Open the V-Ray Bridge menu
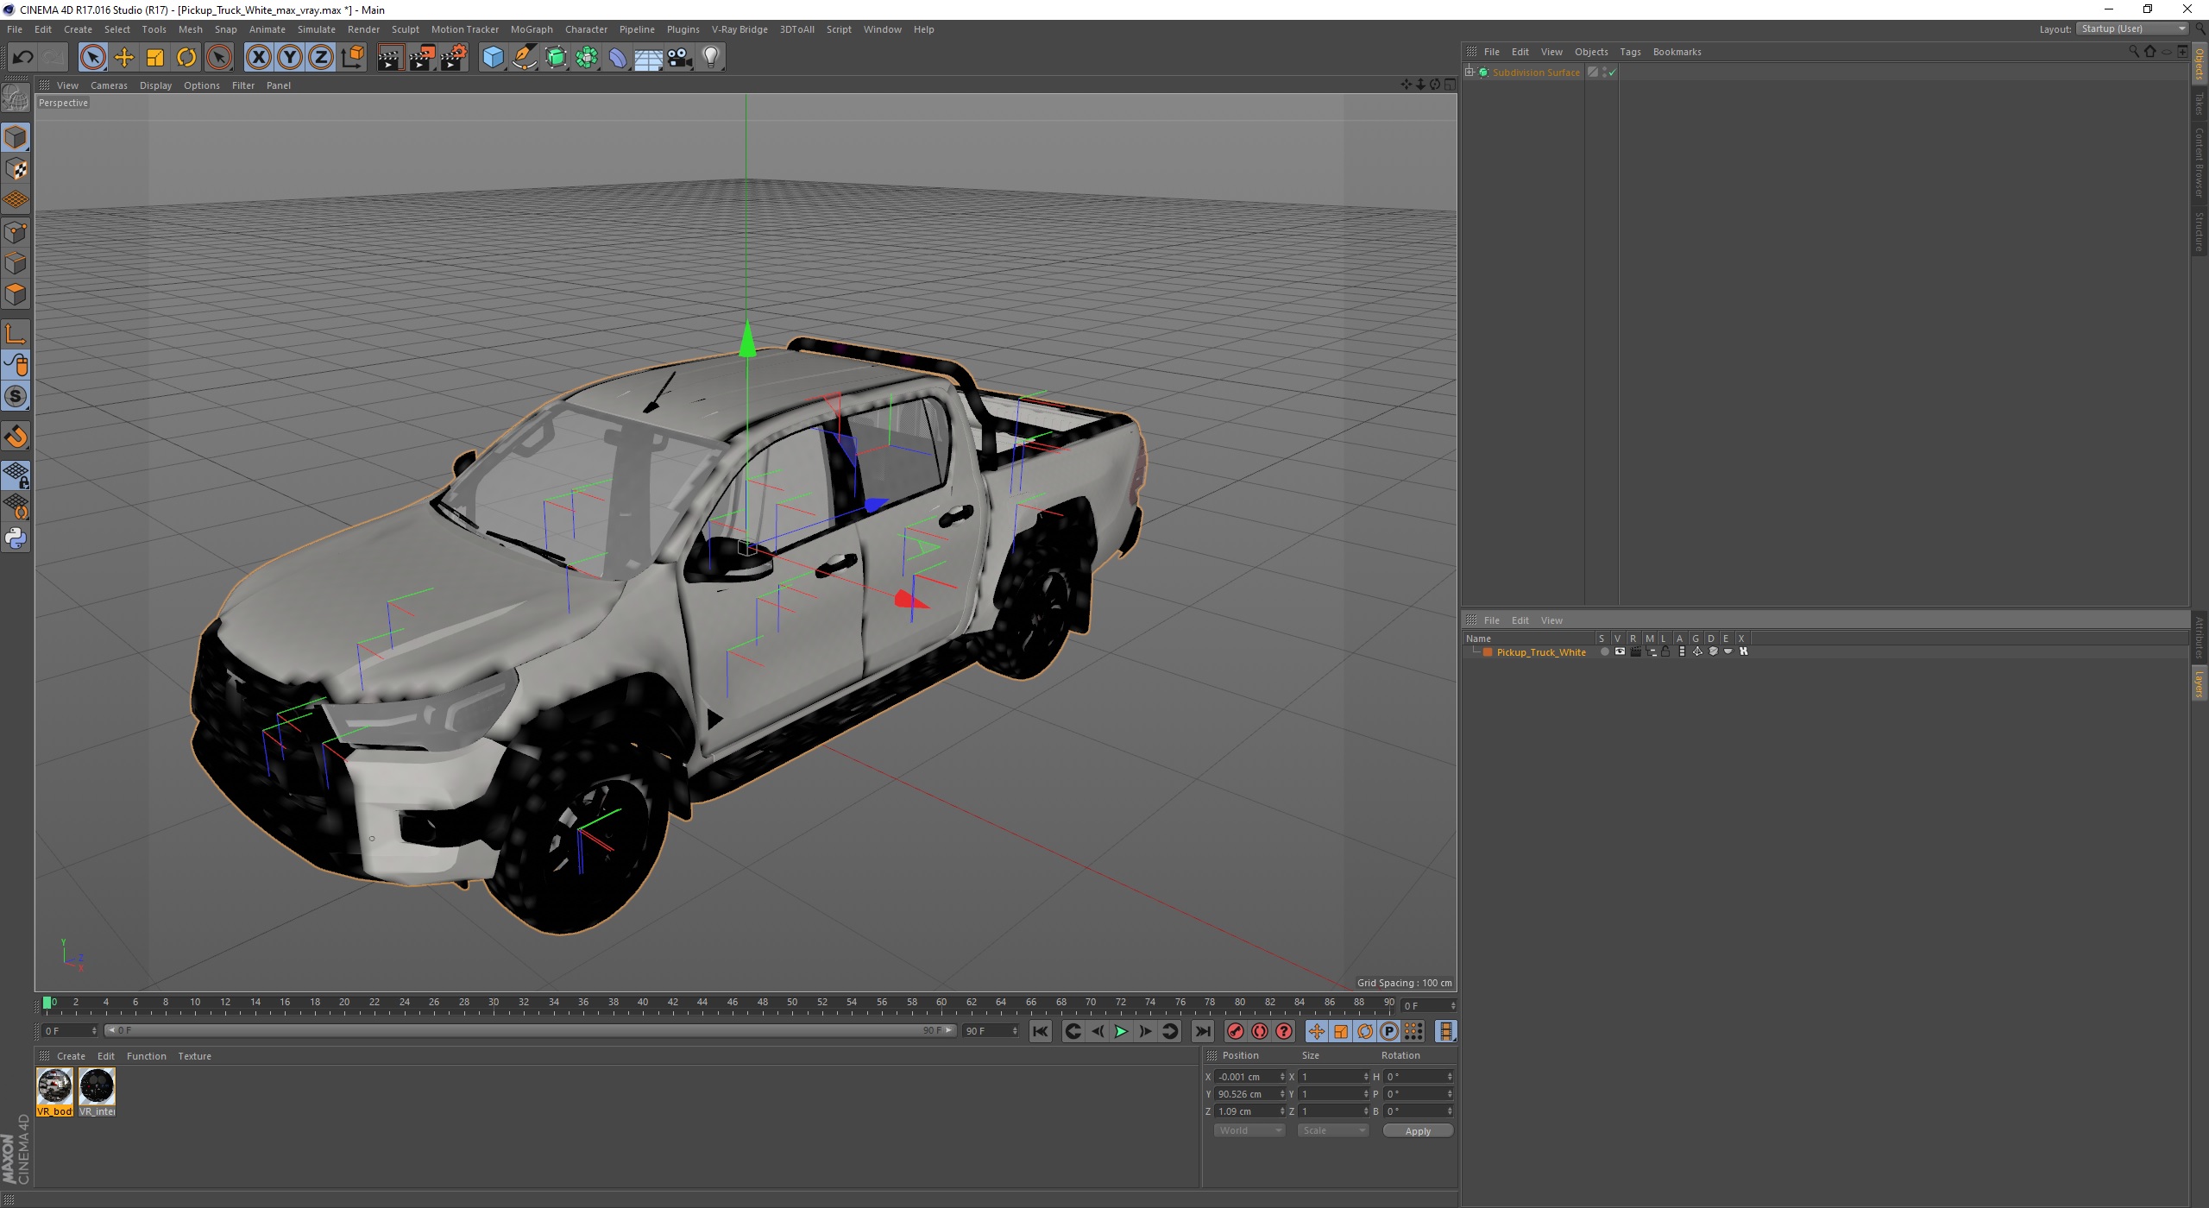This screenshot has width=2209, height=1208. 739,29
